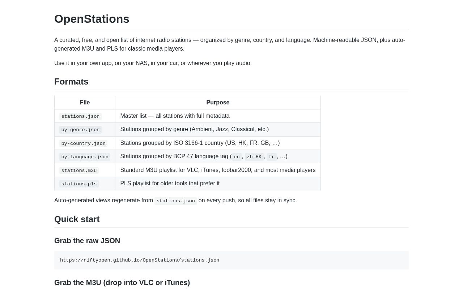The width and height of the screenshot is (463, 289).
Task: Select the by-genre.json table cell
Action: click(x=85, y=130)
